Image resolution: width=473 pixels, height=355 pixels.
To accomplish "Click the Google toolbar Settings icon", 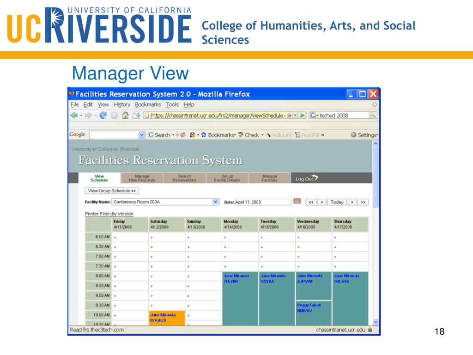I will coord(353,135).
